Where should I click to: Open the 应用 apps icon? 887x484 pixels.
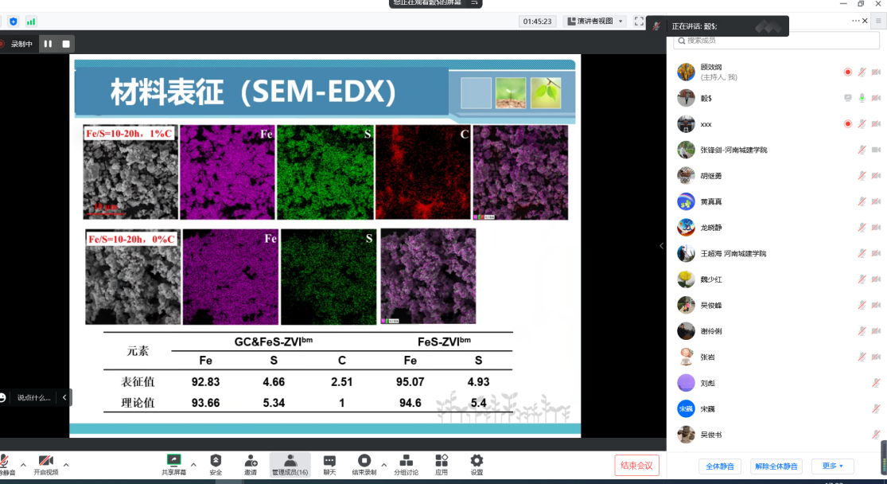click(442, 464)
